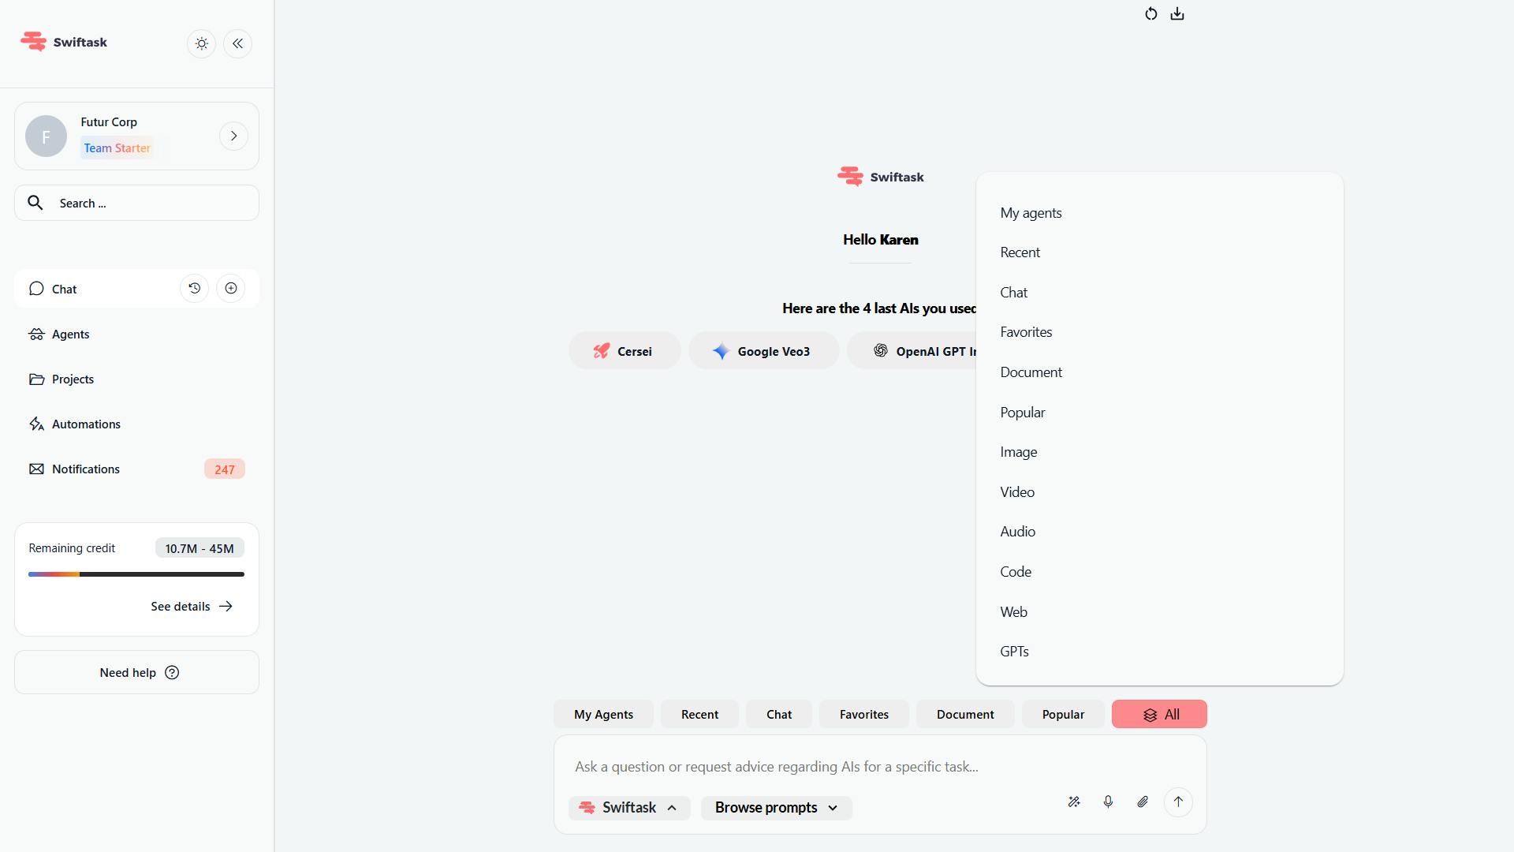This screenshot has height=852, width=1514.
Task: Expand Futur Corp workspace chevron
Action: 233,136
